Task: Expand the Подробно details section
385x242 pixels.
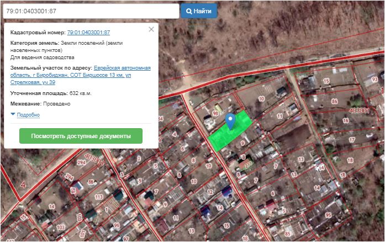Action: [28, 115]
